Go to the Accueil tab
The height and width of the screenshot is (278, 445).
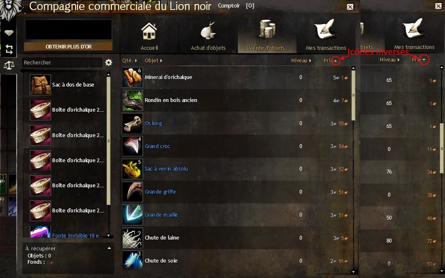click(x=149, y=35)
